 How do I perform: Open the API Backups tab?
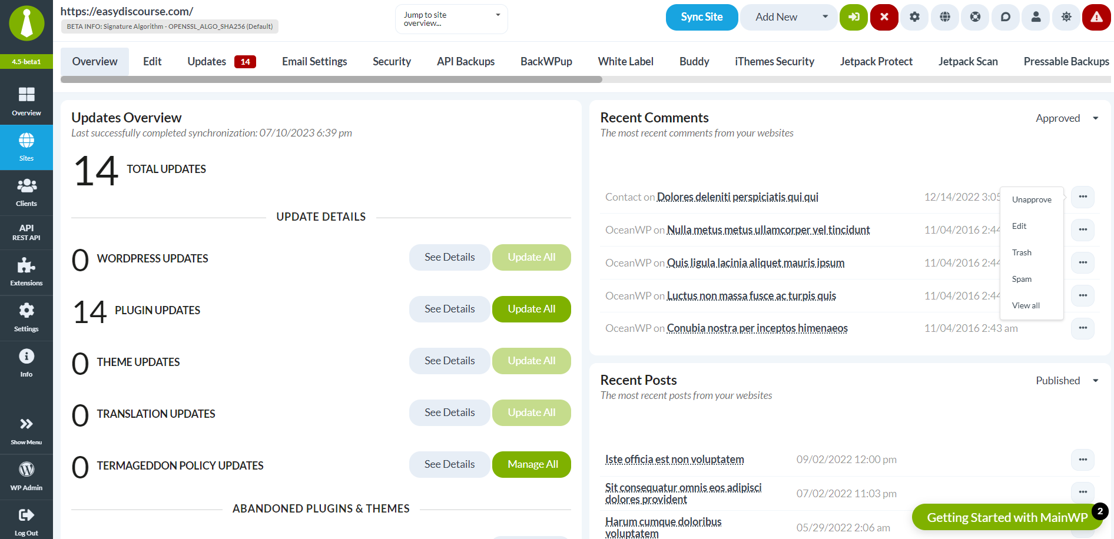pyautogui.click(x=466, y=61)
